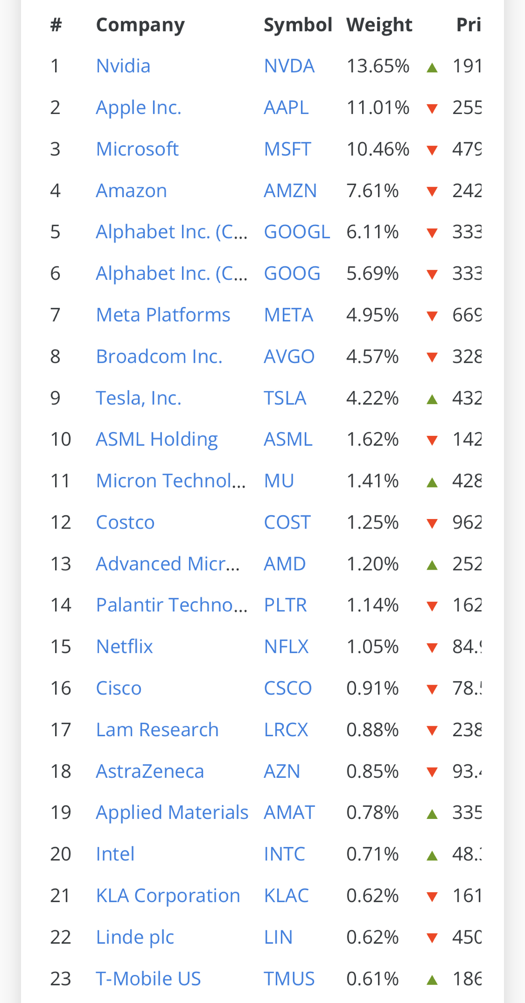Open the Palantir Technologies link
The height and width of the screenshot is (1003, 525).
171,605
